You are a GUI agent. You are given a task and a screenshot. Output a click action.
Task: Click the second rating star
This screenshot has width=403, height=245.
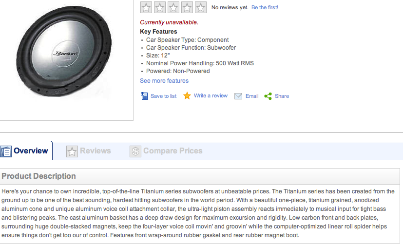[160, 7]
